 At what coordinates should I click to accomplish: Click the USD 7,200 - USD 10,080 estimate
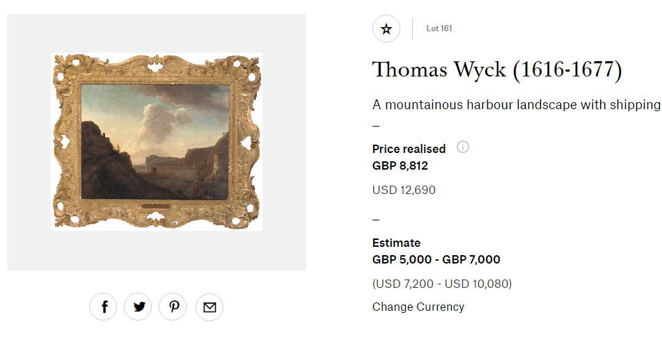click(442, 284)
